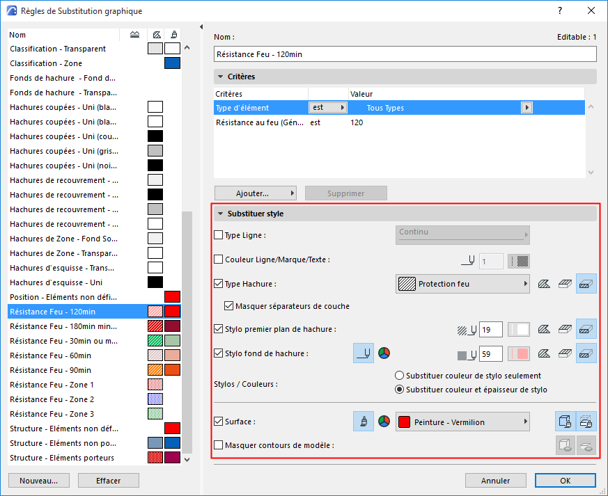Viewport: 608px width, 496px height.
Task: Select the Résistance Feu - 60min rule
Action: click(x=94, y=355)
